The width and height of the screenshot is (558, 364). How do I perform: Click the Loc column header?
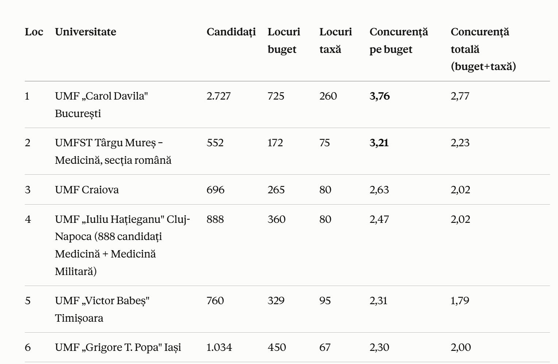click(34, 32)
